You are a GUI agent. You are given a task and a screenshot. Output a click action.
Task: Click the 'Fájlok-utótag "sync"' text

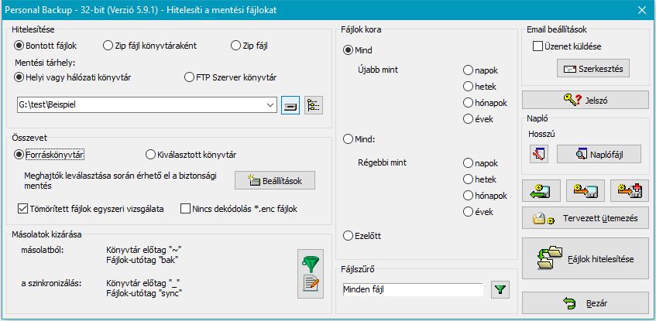click(x=145, y=292)
